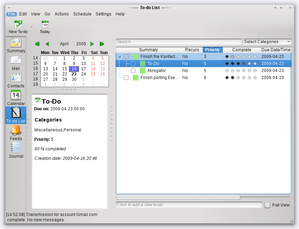
Task: Open the Help menu
Action: coord(120,14)
